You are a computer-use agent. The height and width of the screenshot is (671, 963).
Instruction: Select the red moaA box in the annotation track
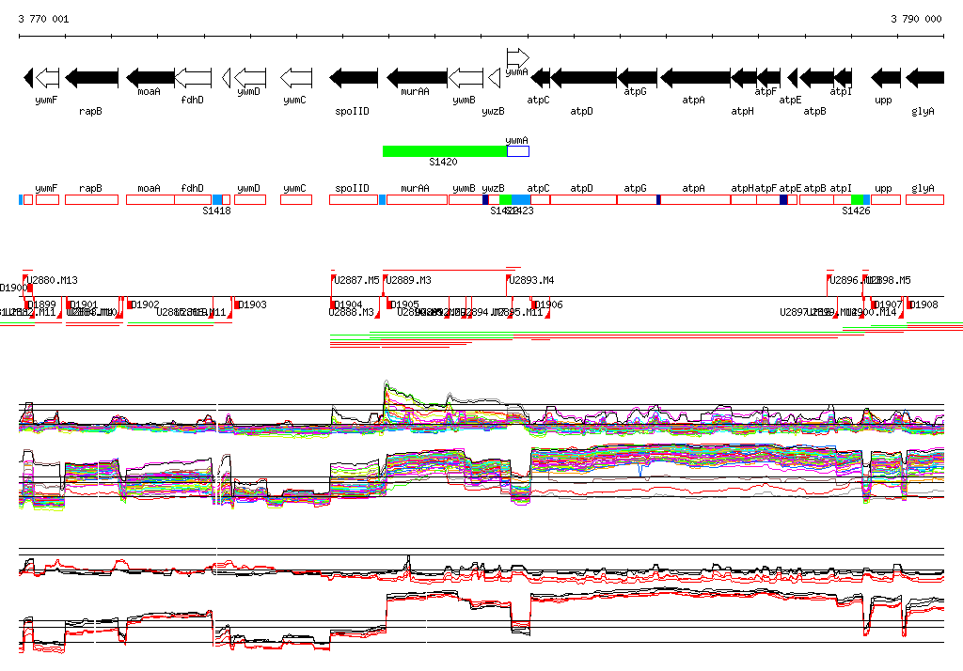pos(150,199)
